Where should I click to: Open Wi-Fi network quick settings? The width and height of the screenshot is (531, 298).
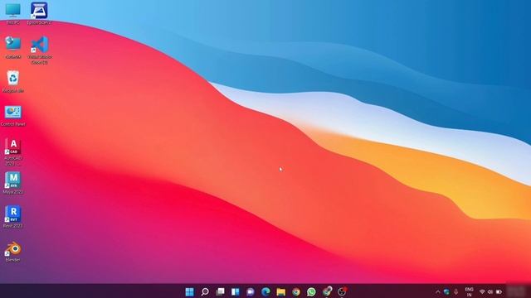click(482, 291)
